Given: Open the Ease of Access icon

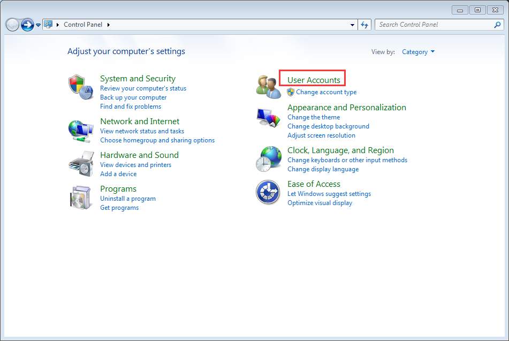Looking at the screenshot, I should 268,193.
